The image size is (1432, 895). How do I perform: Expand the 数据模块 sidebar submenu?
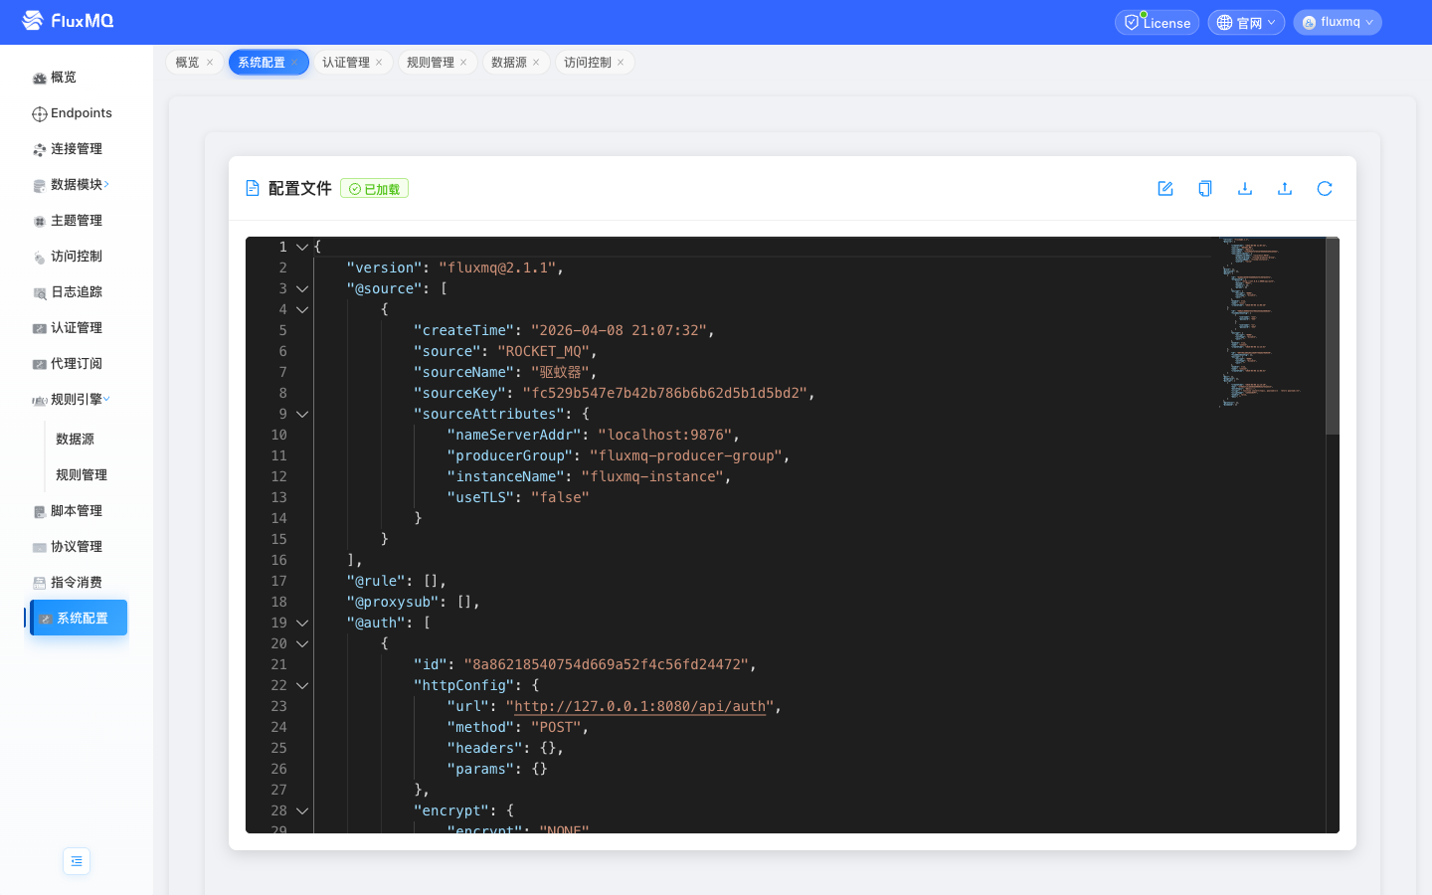(x=77, y=185)
